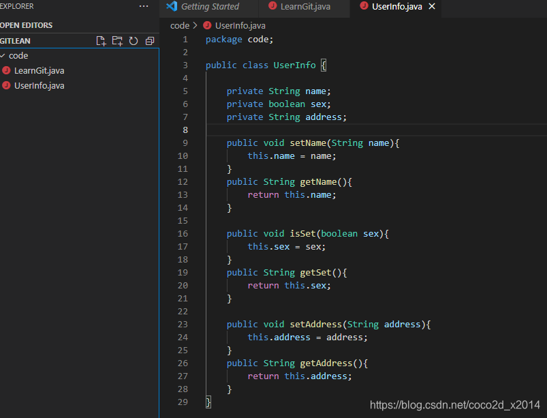Screen dimensions: 547x418
Task: Collapse the GITLEAN section header
Action: tap(15, 41)
